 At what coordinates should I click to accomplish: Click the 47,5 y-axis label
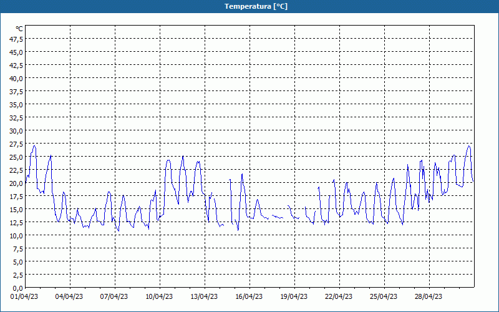17,39
